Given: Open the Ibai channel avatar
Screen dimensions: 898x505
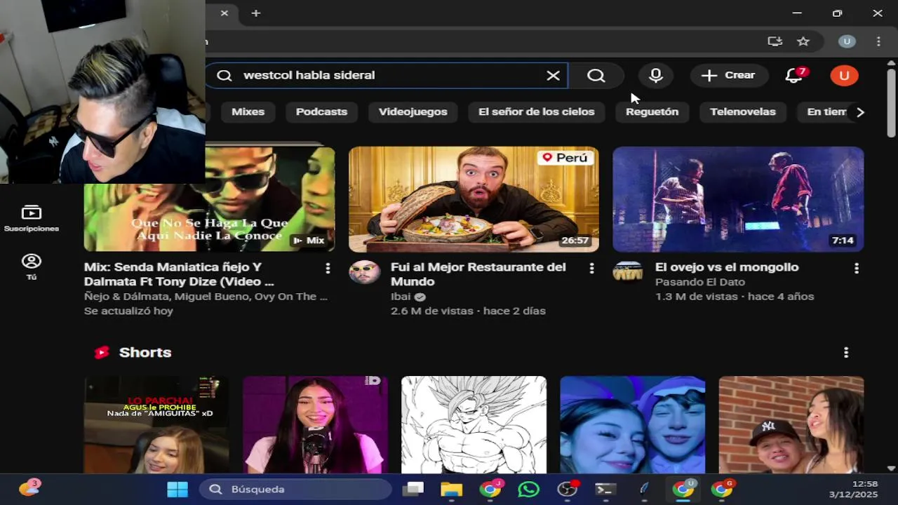Looking at the screenshot, I should (x=364, y=272).
